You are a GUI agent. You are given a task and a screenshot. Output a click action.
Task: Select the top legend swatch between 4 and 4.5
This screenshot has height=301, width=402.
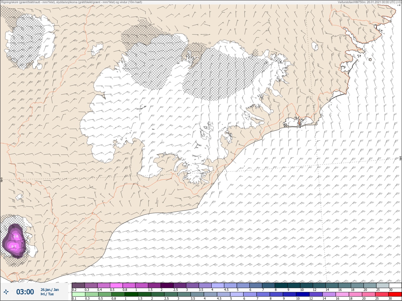(x=218, y=285)
